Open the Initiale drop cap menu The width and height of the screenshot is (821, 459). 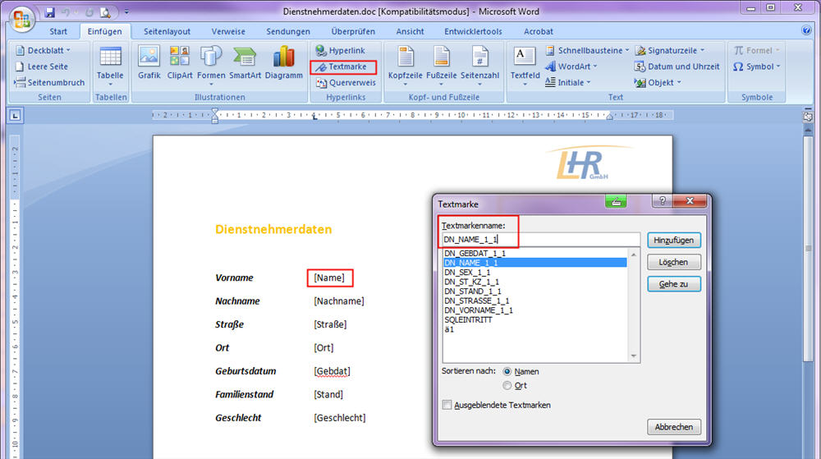[x=567, y=83]
